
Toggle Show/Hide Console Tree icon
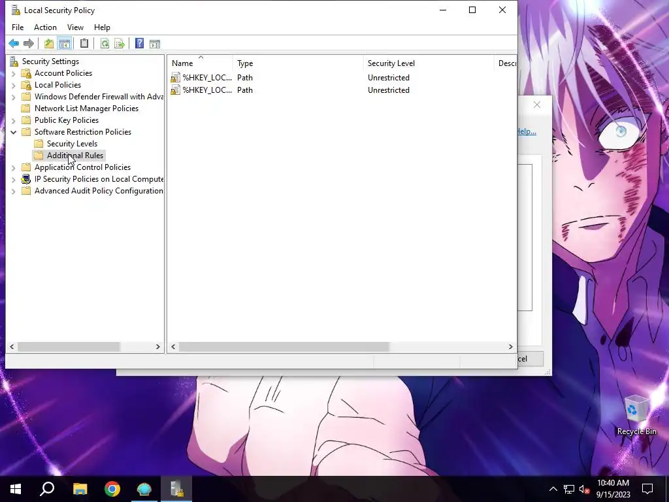click(x=65, y=44)
